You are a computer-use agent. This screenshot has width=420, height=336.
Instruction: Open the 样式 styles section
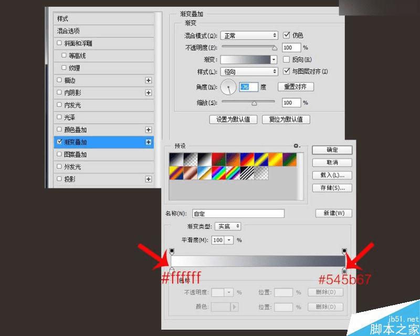(x=104, y=19)
